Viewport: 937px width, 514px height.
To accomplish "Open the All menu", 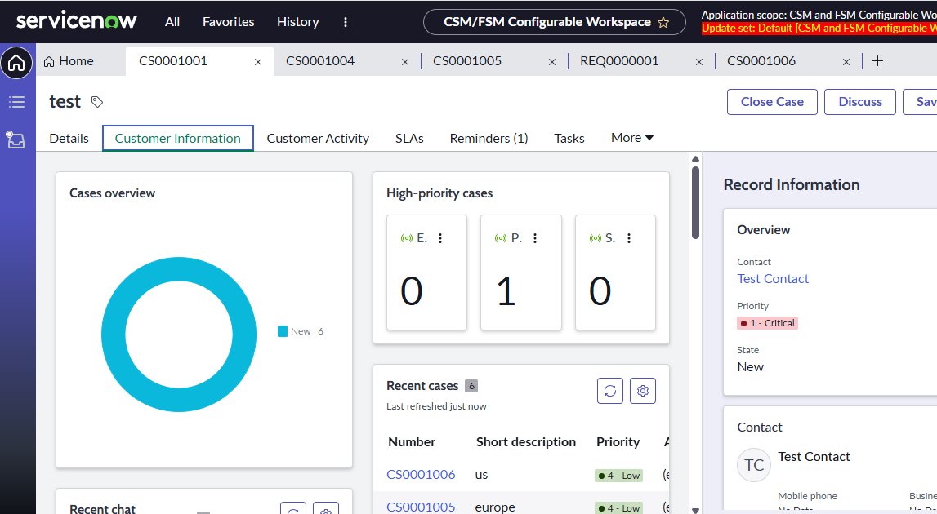I will pyautogui.click(x=172, y=22).
